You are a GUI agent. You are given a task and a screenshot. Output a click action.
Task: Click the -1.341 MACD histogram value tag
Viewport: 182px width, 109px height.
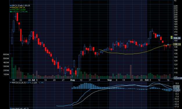[176, 90]
